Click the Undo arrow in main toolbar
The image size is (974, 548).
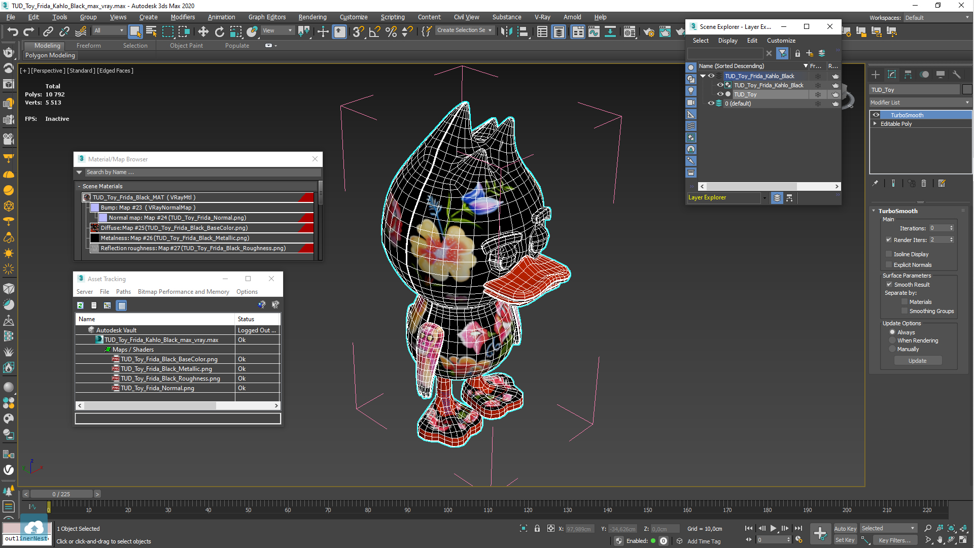click(x=13, y=31)
